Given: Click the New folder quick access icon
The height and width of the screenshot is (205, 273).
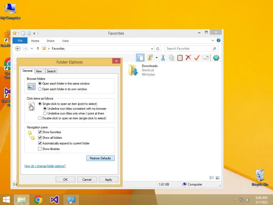Looking at the screenshot, I should pyautogui.click(x=29, y=33).
